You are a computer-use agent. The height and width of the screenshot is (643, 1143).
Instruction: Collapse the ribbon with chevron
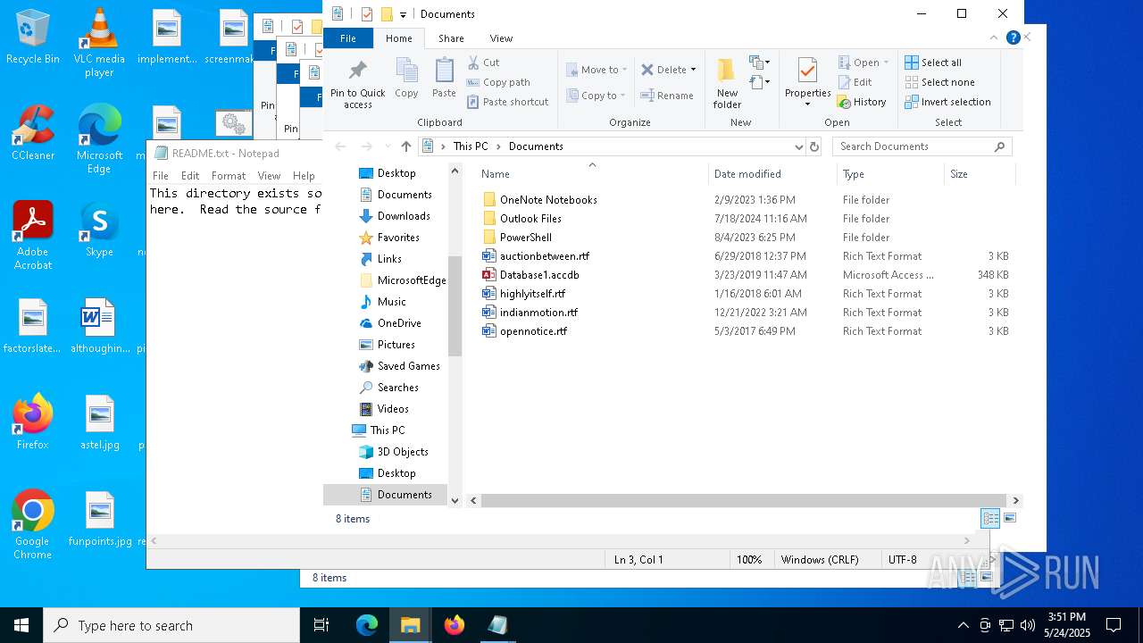point(994,38)
